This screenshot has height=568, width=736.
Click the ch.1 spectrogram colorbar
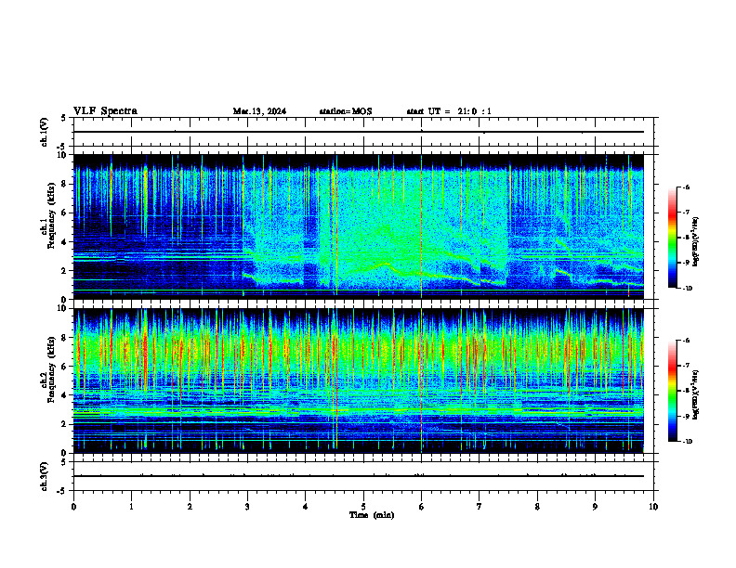pyautogui.click(x=672, y=238)
